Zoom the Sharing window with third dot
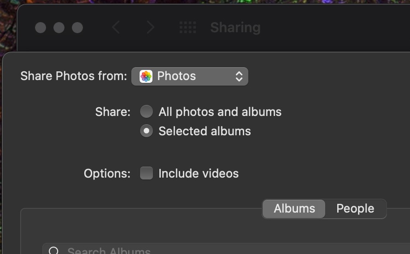 pos(77,28)
